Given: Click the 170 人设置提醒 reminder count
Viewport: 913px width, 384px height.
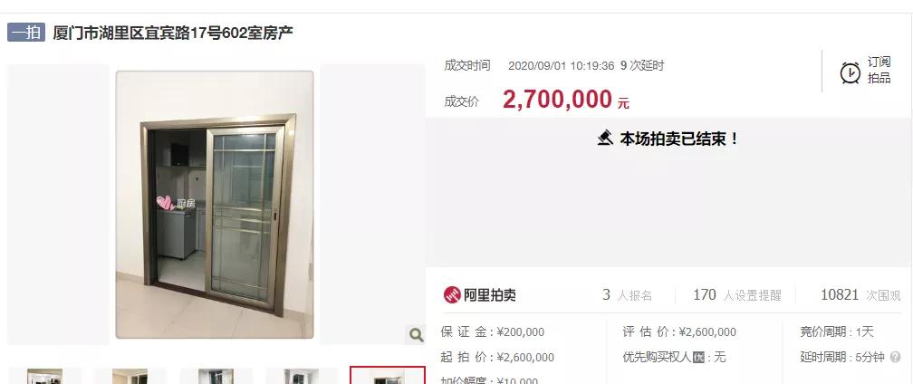Looking at the screenshot, I should [x=737, y=295].
